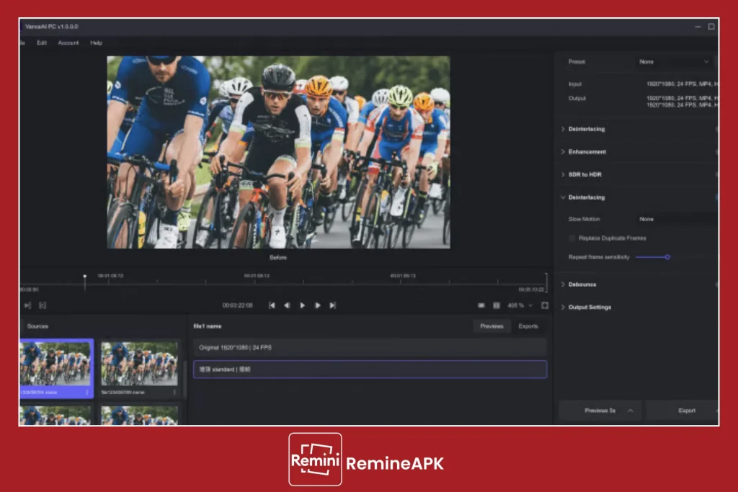Open the Help menu

pyautogui.click(x=95, y=43)
